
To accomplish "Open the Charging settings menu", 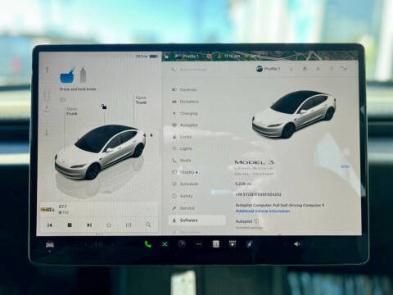I will 185,113.
